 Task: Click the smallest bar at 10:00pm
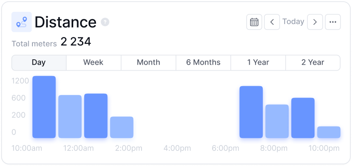click(x=329, y=132)
